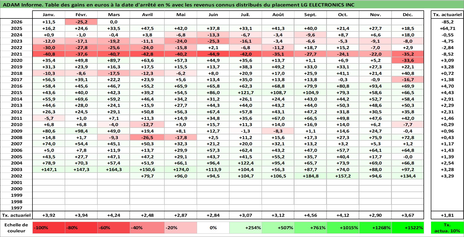Click the 2008 year row label

point(16,137)
